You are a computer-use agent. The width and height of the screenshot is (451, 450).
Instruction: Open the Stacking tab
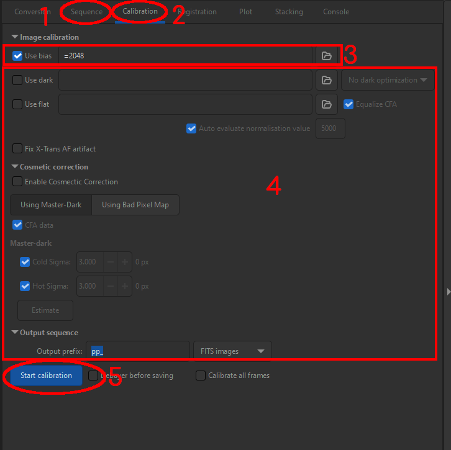point(288,12)
